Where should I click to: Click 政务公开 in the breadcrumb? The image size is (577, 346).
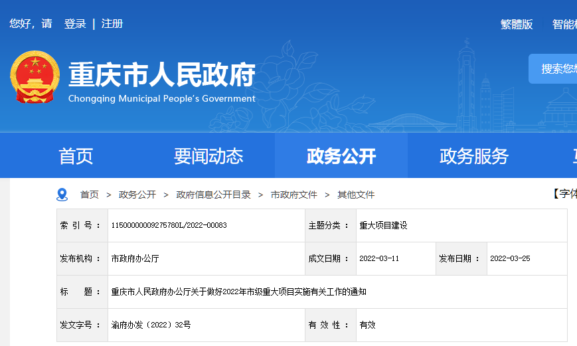[x=137, y=195]
